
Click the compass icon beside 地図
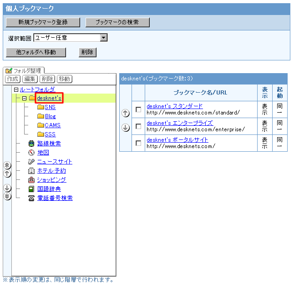[31, 153]
